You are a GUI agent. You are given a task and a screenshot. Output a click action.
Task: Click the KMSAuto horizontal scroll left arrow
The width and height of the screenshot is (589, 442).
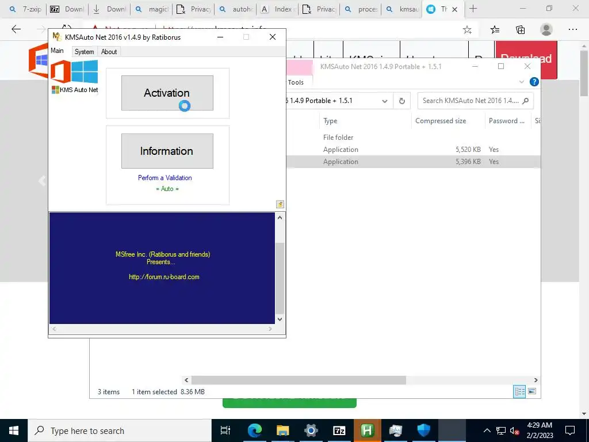[x=55, y=329]
